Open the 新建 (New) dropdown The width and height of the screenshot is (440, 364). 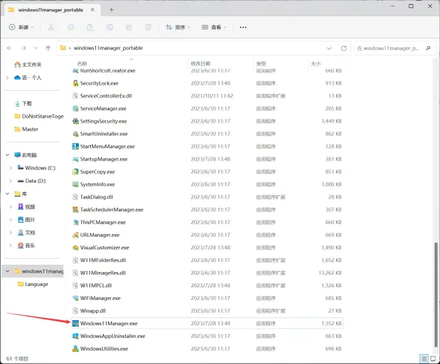pos(21,27)
